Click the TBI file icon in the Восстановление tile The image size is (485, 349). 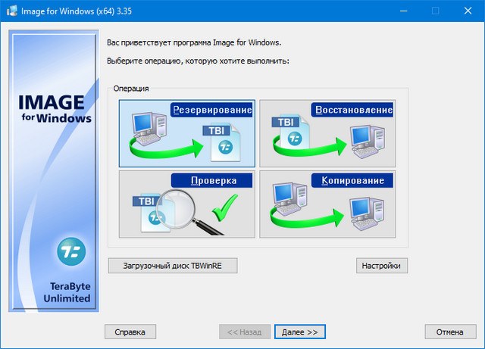pos(289,130)
